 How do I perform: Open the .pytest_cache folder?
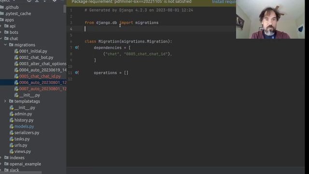18,14
